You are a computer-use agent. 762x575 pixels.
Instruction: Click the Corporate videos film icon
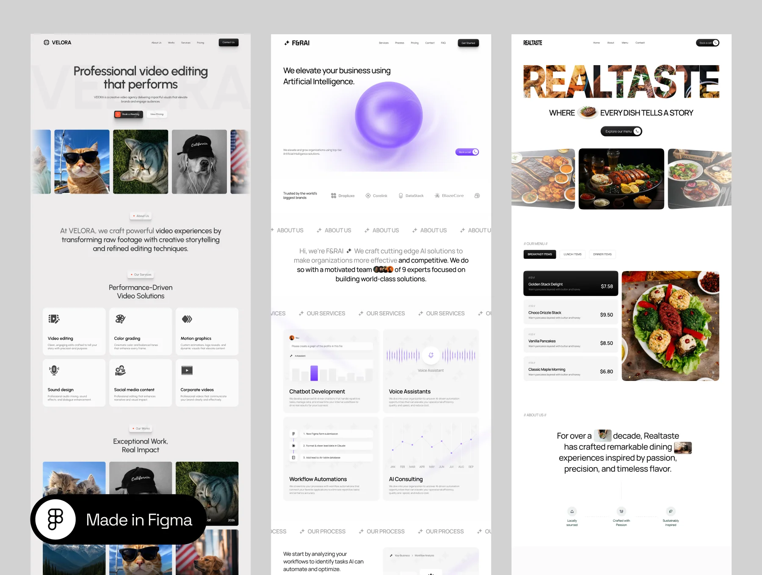pyautogui.click(x=187, y=370)
